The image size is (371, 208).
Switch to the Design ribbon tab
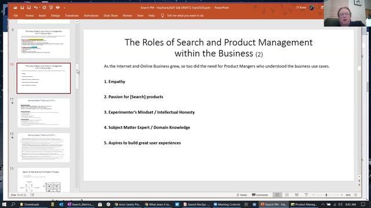[x=56, y=16]
